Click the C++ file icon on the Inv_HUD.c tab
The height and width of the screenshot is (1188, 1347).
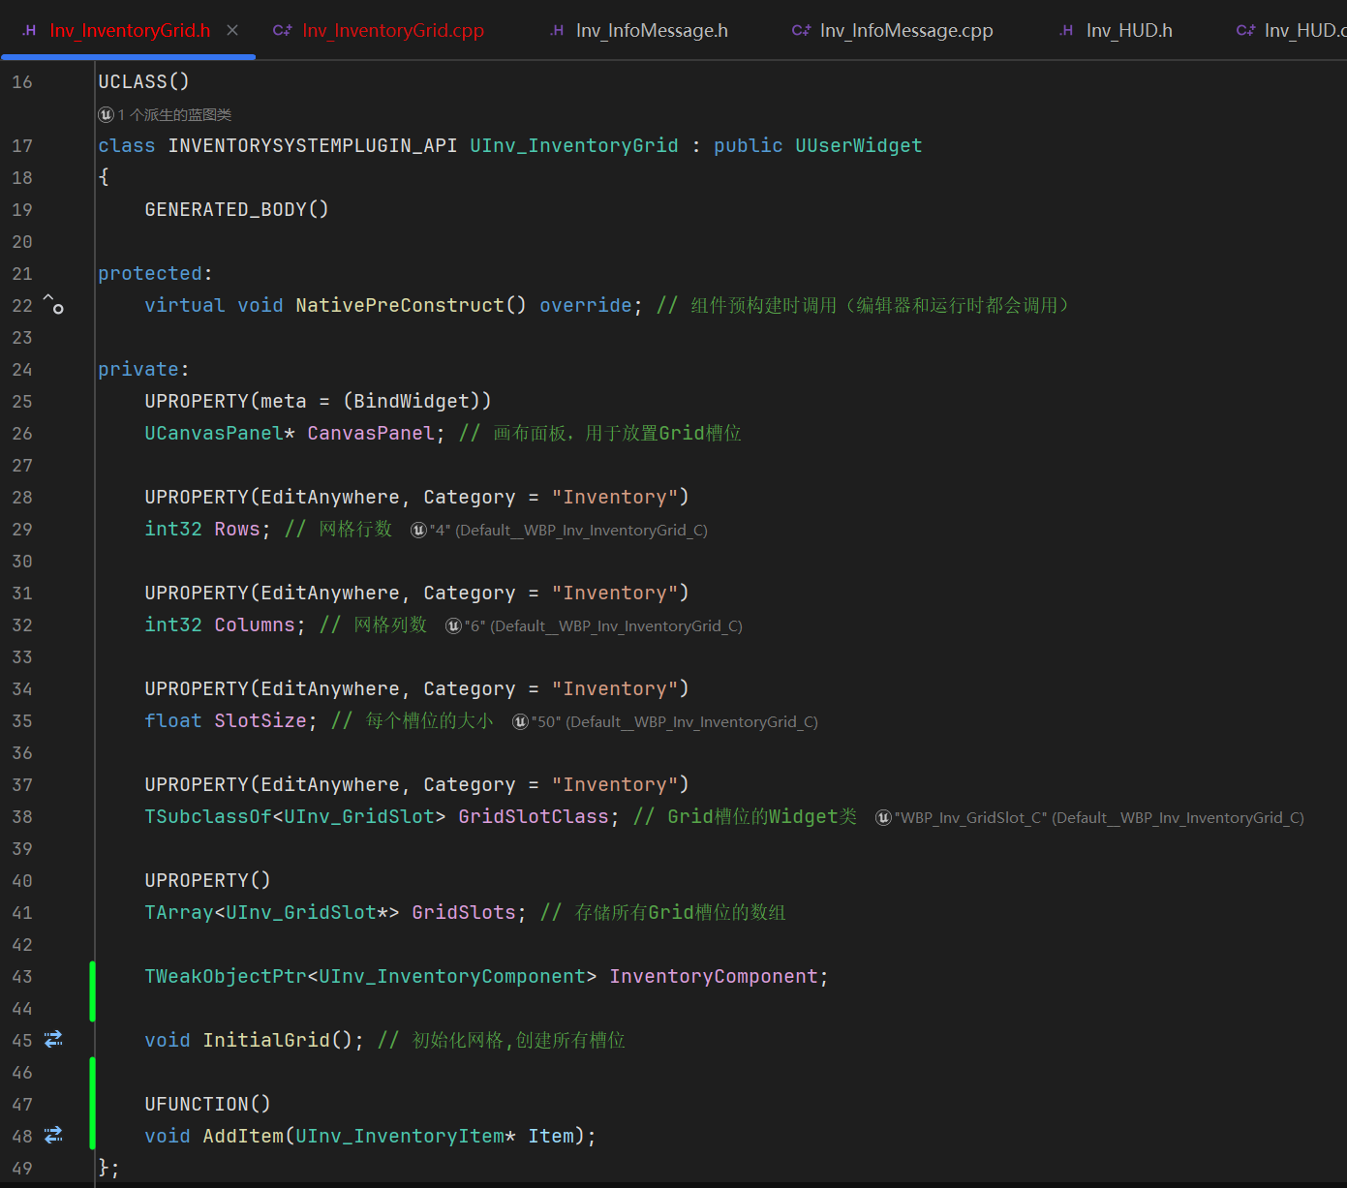[x=1245, y=31]
